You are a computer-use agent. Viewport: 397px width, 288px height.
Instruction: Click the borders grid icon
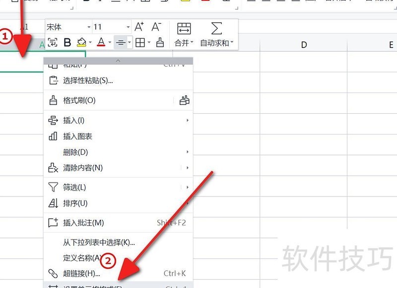tap(140, 43)
